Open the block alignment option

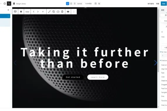click(21, 12)
